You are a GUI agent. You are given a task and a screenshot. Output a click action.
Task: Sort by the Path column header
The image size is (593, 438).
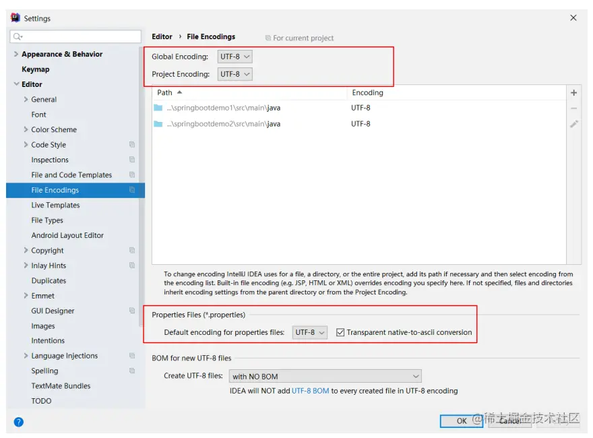pyautogui.click(x=249, y=93)
